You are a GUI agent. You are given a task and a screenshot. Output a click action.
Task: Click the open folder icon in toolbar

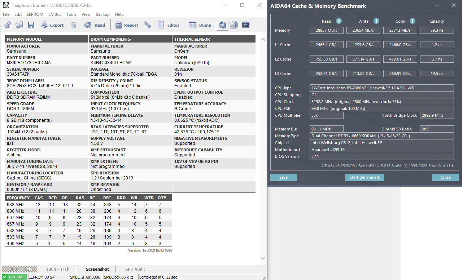[x=19, y=25]
